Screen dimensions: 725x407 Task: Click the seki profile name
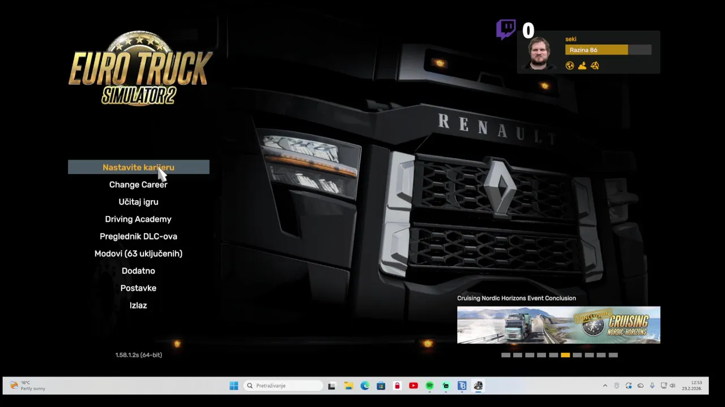click(571, 39)
